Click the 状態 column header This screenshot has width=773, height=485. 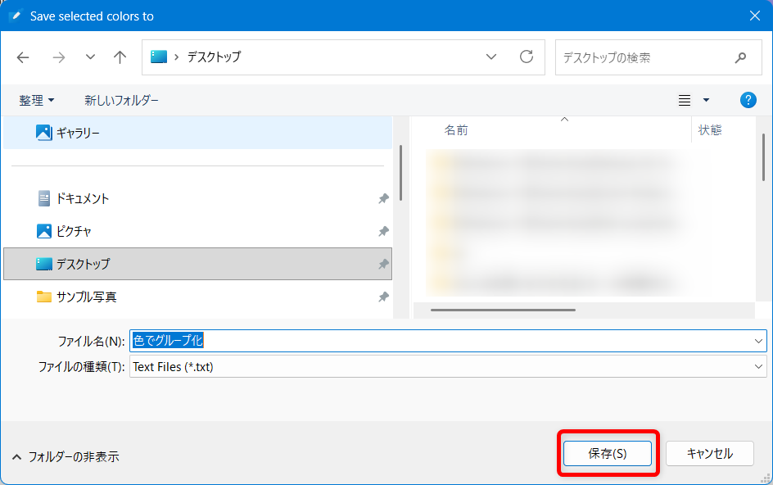pos(711,129)
